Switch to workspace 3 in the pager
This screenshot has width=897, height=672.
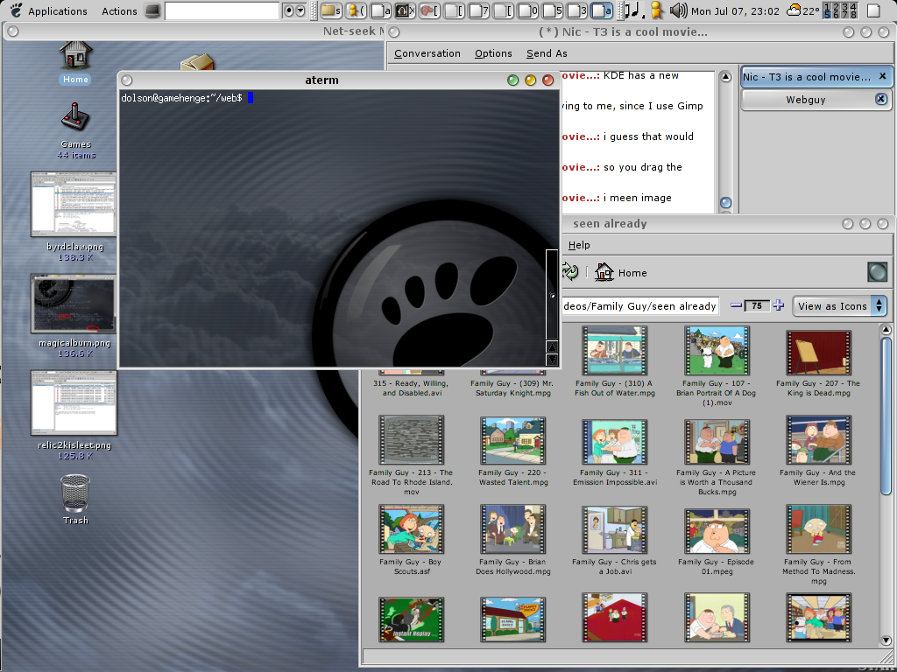(844, 6)
